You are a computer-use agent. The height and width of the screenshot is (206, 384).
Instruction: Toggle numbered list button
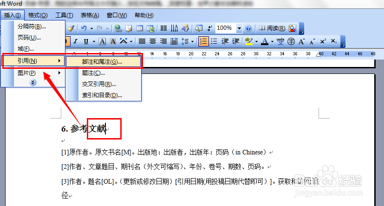(203, 41)
